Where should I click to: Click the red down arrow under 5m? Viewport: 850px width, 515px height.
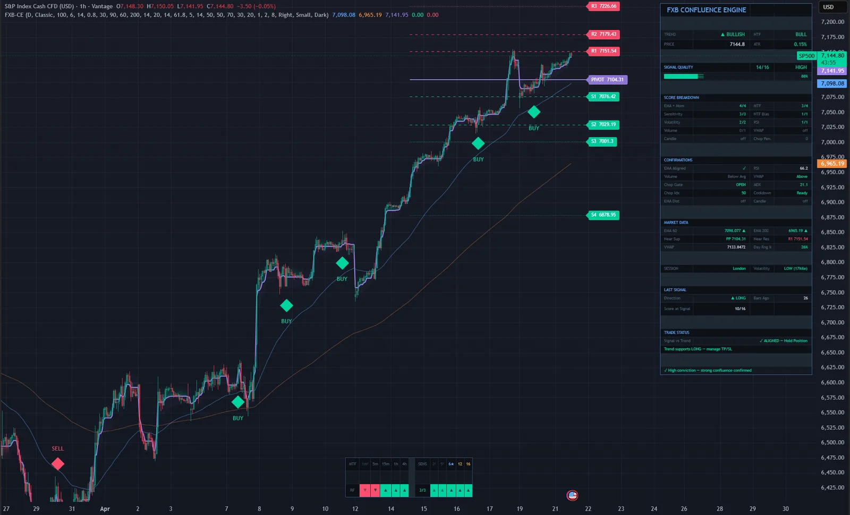375,491
